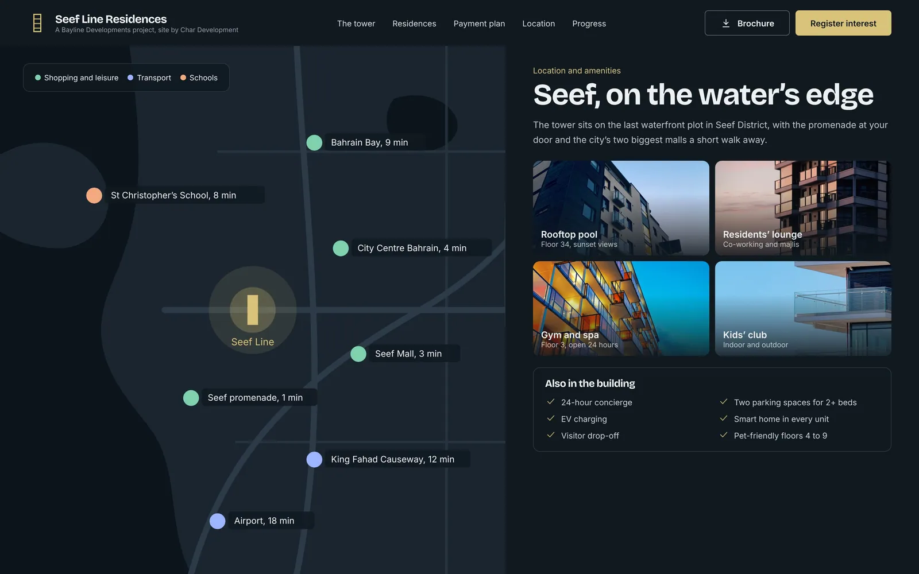Click the Brochure button
Viewport: 919px width, 574px height.
747,23
